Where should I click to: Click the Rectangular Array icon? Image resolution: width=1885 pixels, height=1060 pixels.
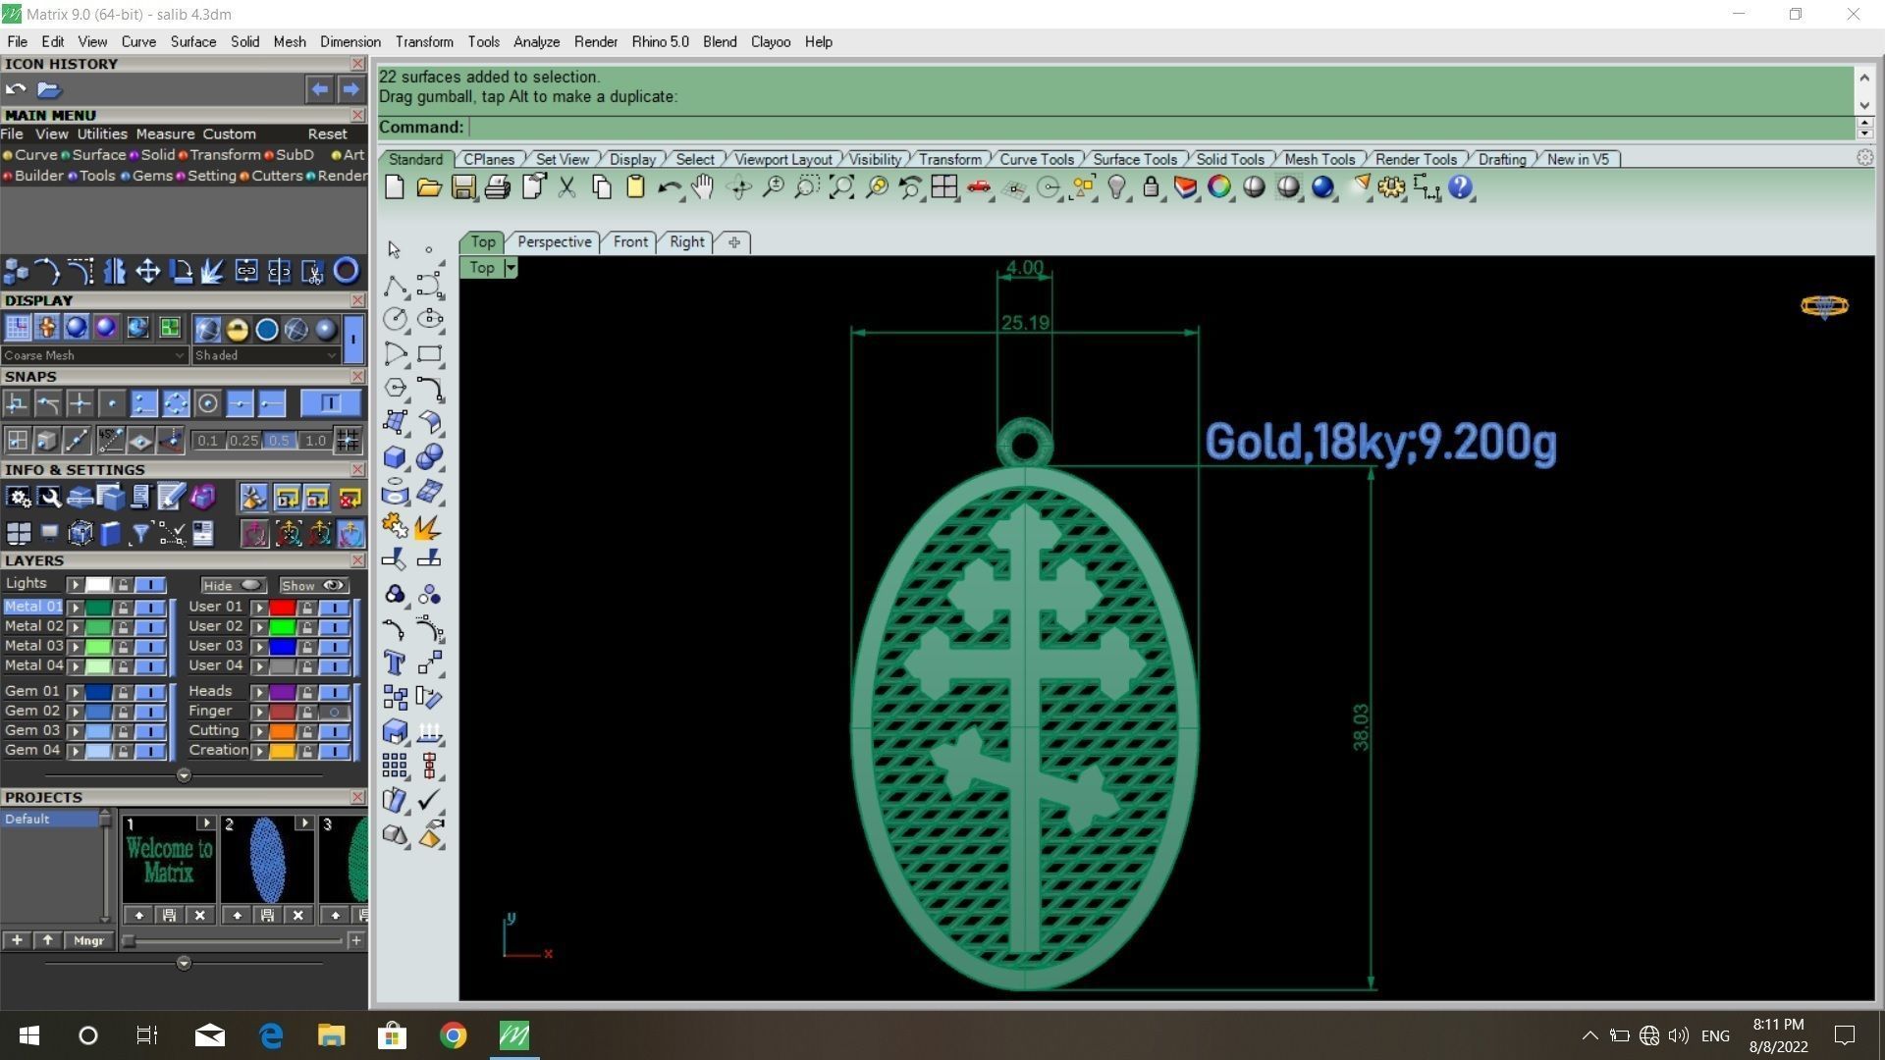point(395,766)
